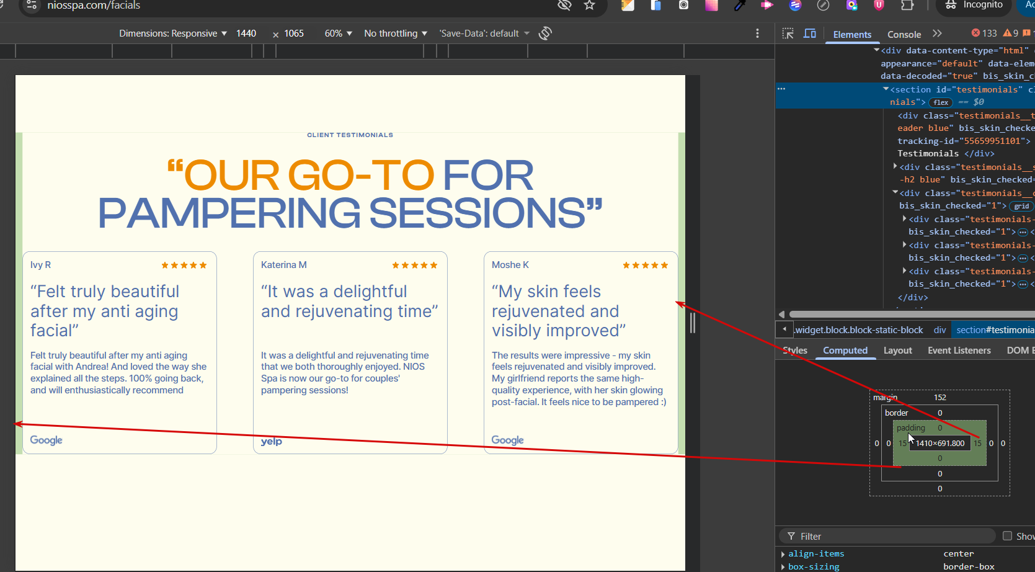Click the content size 1410×691.800 box
This screenshot has width=1035, height=572.
pyautogui.click(x=940, y=443)
